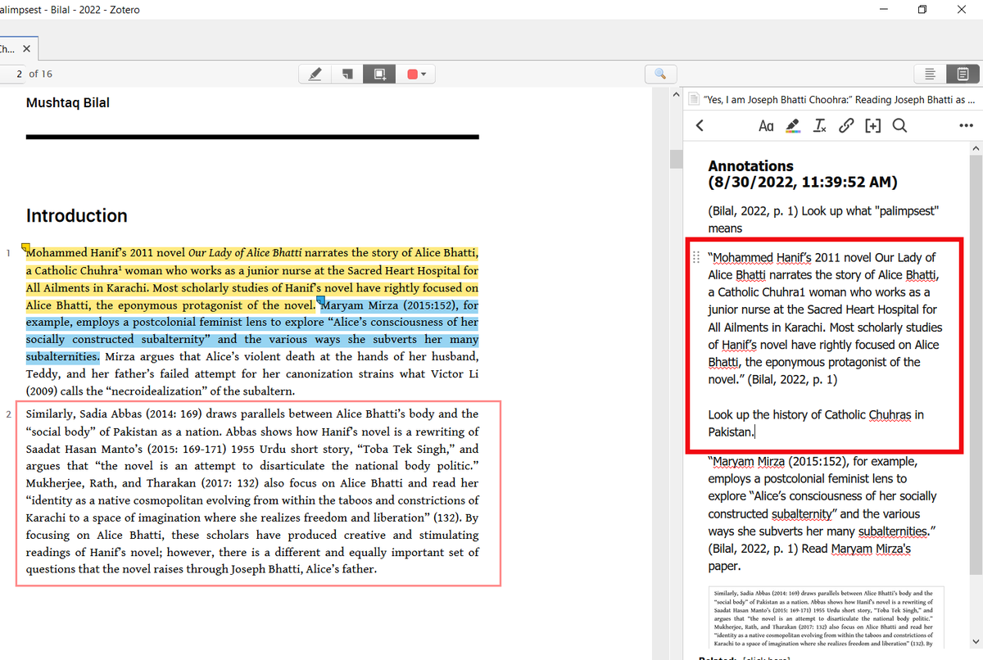Select the Highlight Text tool
The height and width of the screenshot is (660, 983).
315,74
